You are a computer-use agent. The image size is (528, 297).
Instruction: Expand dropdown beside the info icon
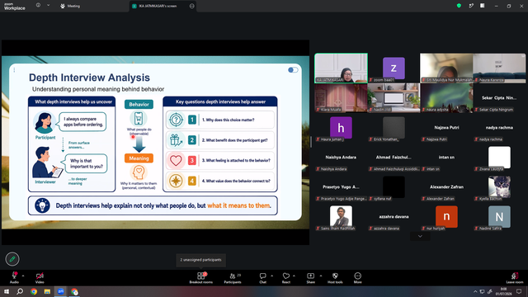click(x=48, y=6)
